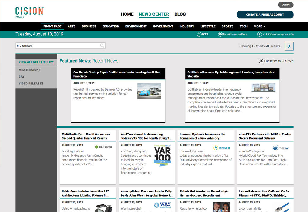Click the Featured News: Recent News heading
Screen dimensions: 308x212
[89, 61]
